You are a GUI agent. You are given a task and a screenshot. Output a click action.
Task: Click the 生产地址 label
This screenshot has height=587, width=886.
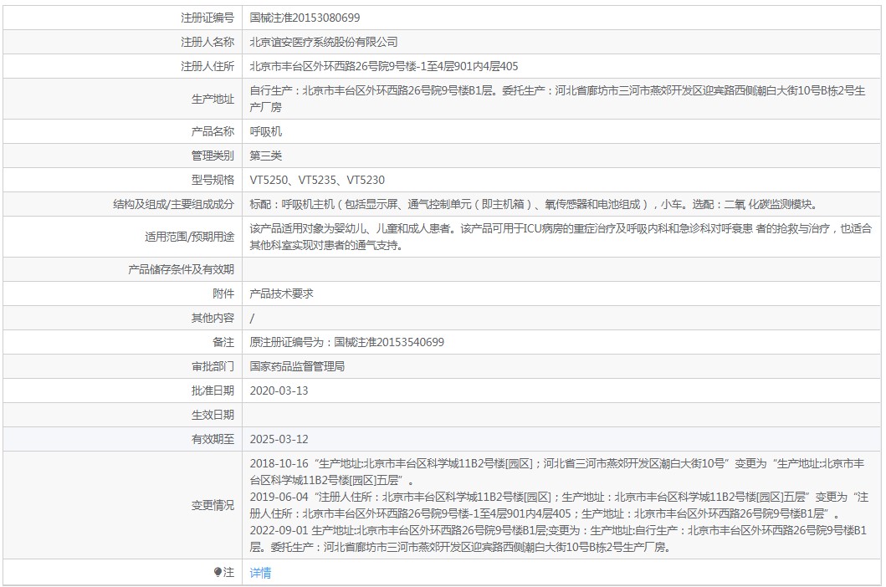pos(213,99)
